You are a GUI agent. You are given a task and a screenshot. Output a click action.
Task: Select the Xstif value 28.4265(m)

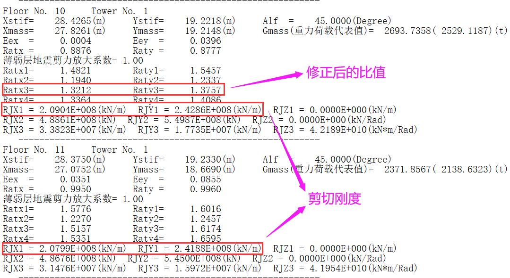tap(80, 21)
